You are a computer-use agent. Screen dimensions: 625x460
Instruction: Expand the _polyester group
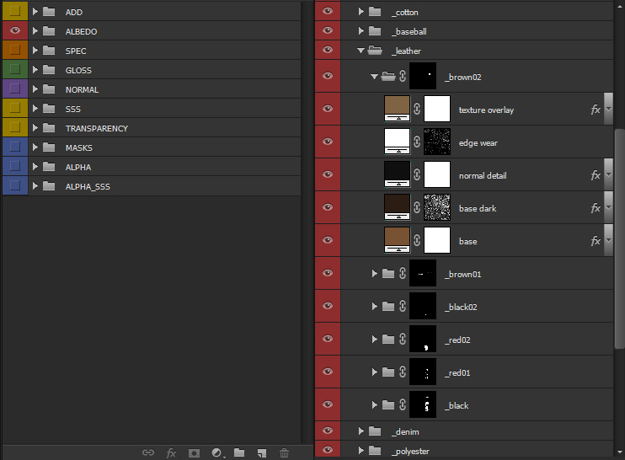(361, 451)
